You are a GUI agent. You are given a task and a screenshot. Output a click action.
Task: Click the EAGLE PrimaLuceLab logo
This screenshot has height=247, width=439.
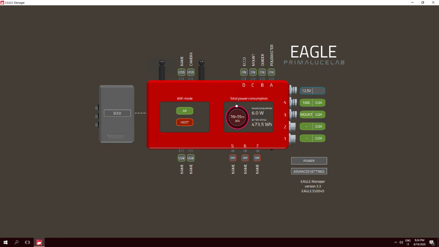(x=314, y=55)
